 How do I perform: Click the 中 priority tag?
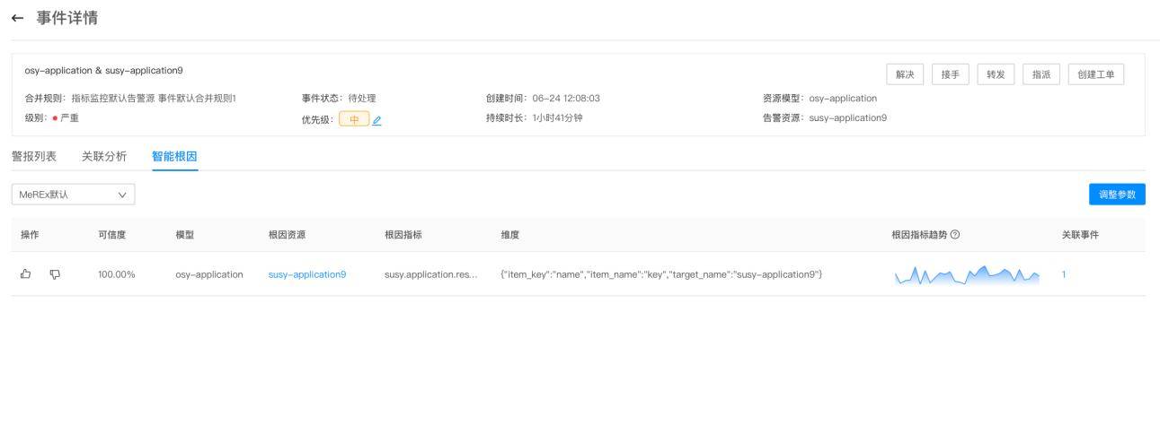[354, 120]
